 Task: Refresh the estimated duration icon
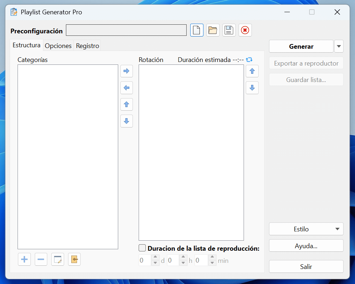(x=249, y=59)
